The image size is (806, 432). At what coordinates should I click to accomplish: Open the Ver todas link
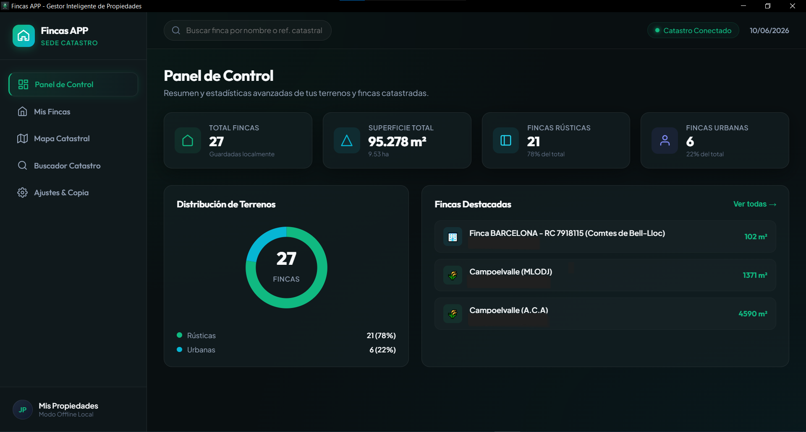tap(754, 204)
